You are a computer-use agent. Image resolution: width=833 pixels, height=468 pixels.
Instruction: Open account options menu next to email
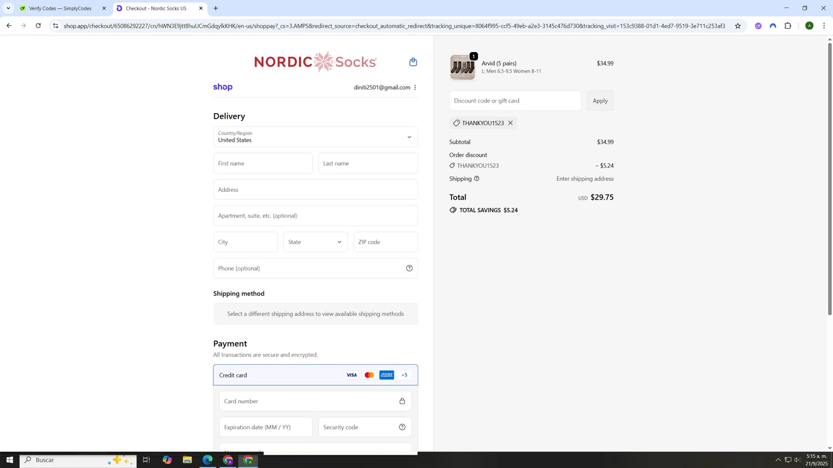pyautogui.click(x=415, y=88)
